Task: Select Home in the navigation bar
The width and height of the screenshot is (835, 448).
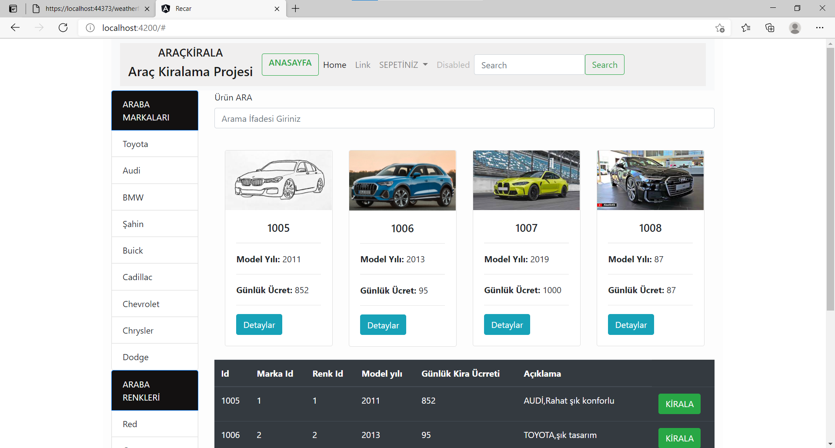Action: point(334,64)
